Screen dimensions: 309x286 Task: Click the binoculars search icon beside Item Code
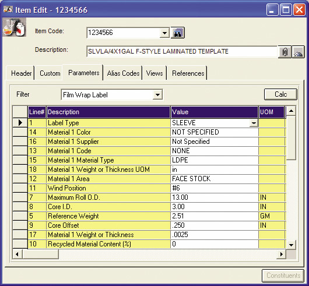pyautogui.click(x=178, y=33)
